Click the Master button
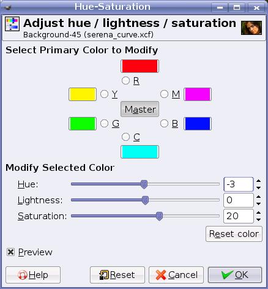This screenshot has width=268, height=289. pyautogui.click(x=140, y=109)
